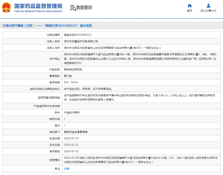Click the 详情 link in the 注 row
The image size is (223, 175).
tap(66, 169)
